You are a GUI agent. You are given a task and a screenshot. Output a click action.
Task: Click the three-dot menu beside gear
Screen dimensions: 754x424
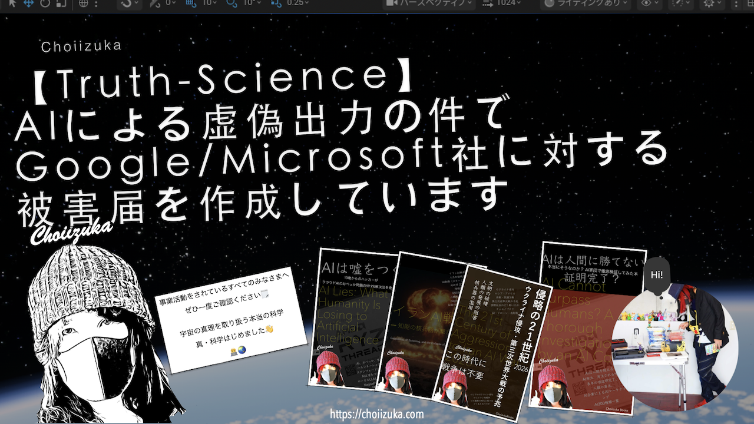[x=736, y=4]
